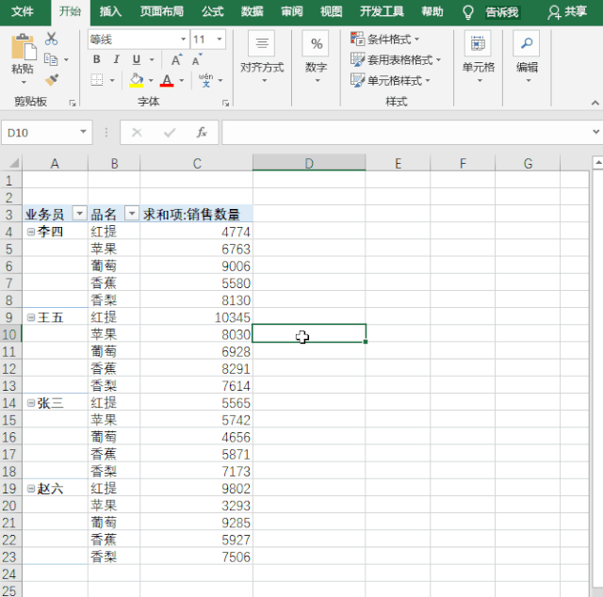Click the Paste clipboard icon

[23, 47]
